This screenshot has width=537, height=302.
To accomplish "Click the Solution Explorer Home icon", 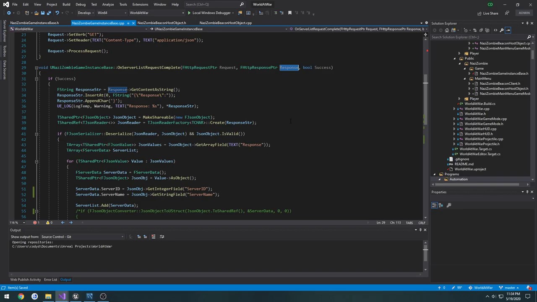I will (447, 30).
